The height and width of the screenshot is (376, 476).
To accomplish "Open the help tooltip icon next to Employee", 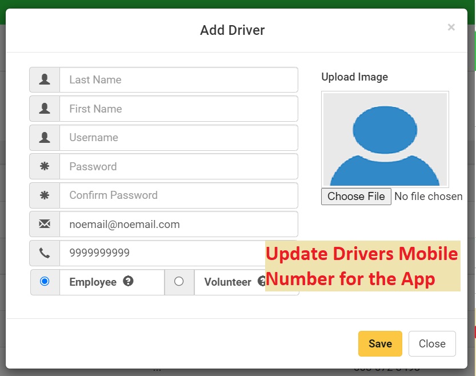I will point(129,281).
